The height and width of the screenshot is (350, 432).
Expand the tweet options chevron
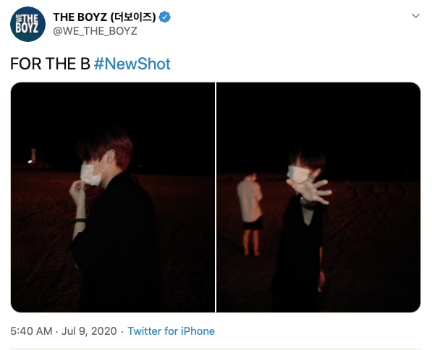[415, 16]
